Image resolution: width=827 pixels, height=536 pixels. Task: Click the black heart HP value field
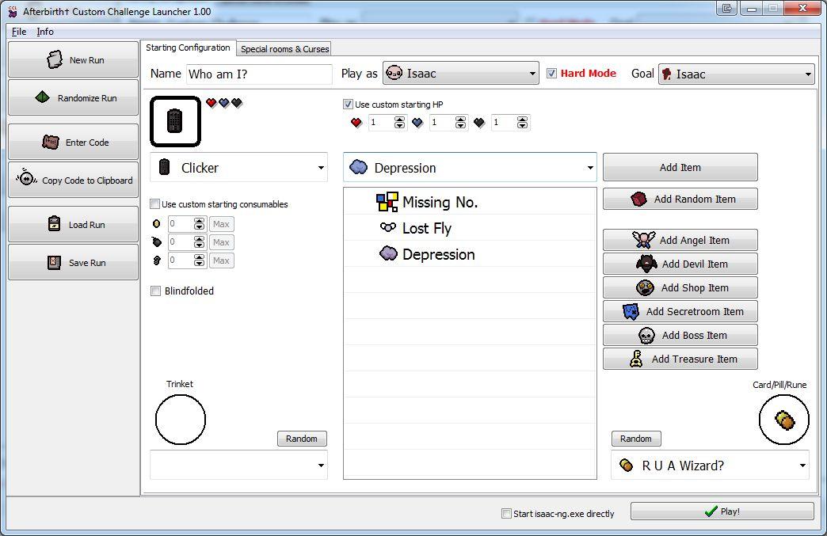(x=504, y=122)
